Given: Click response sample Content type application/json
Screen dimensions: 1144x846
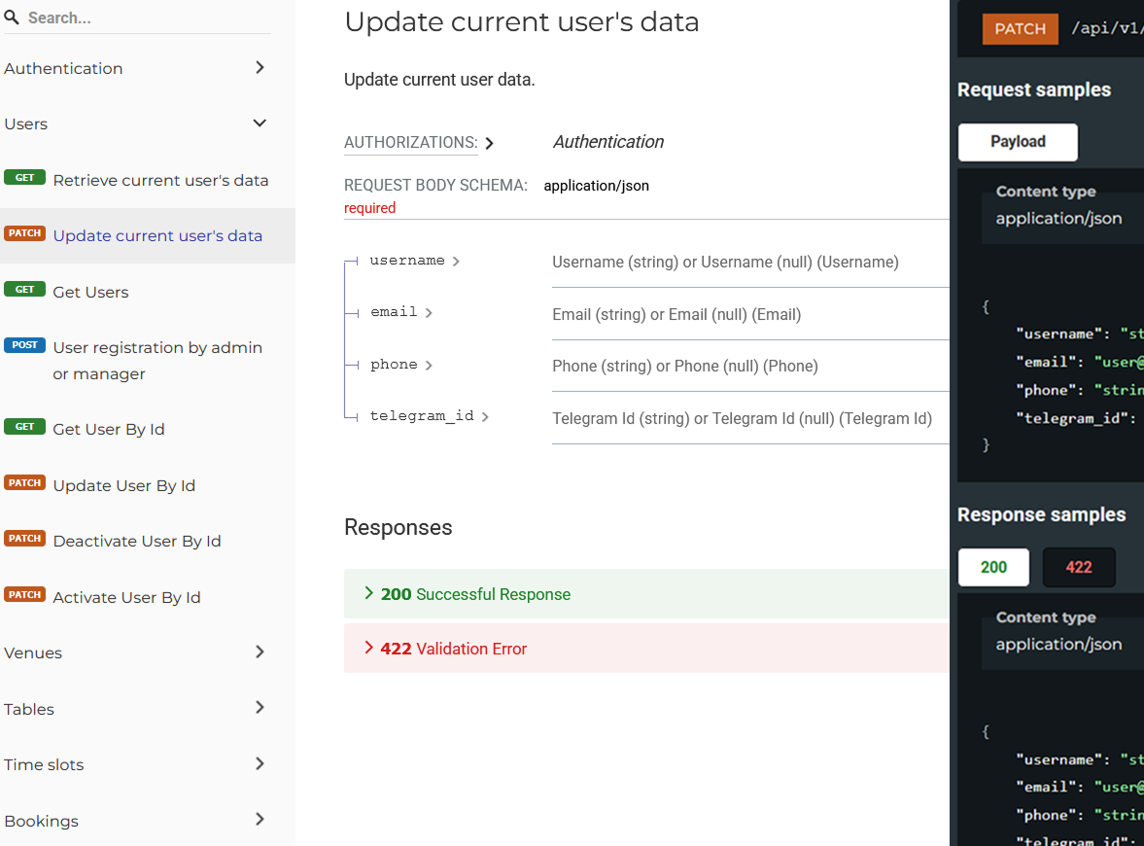Looking at the screenshot, I should coord(1058,644).
